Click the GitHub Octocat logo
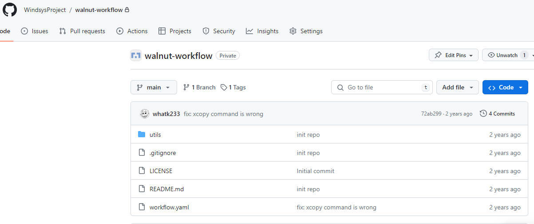The height and width of the screenshot is (224, 534). coord(10,10)
